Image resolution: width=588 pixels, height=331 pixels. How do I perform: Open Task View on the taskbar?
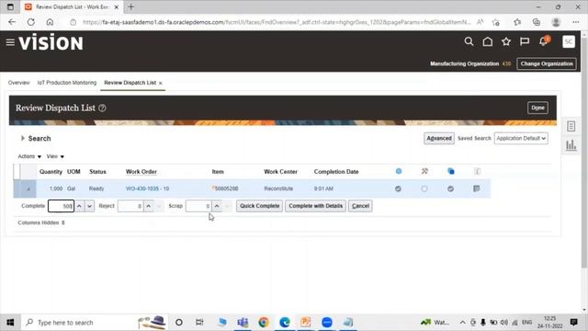pyautogui.click(x=199, y=322)
